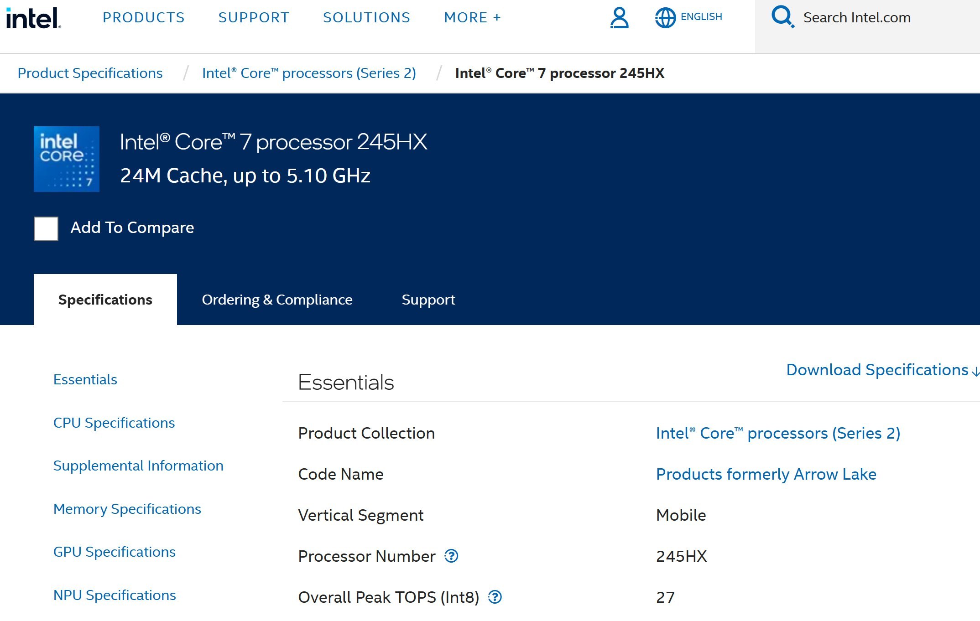The width and height of the screenshot is (980, 621).
Task: Click the Intel logo in header
Action: (x=33, y=18)
